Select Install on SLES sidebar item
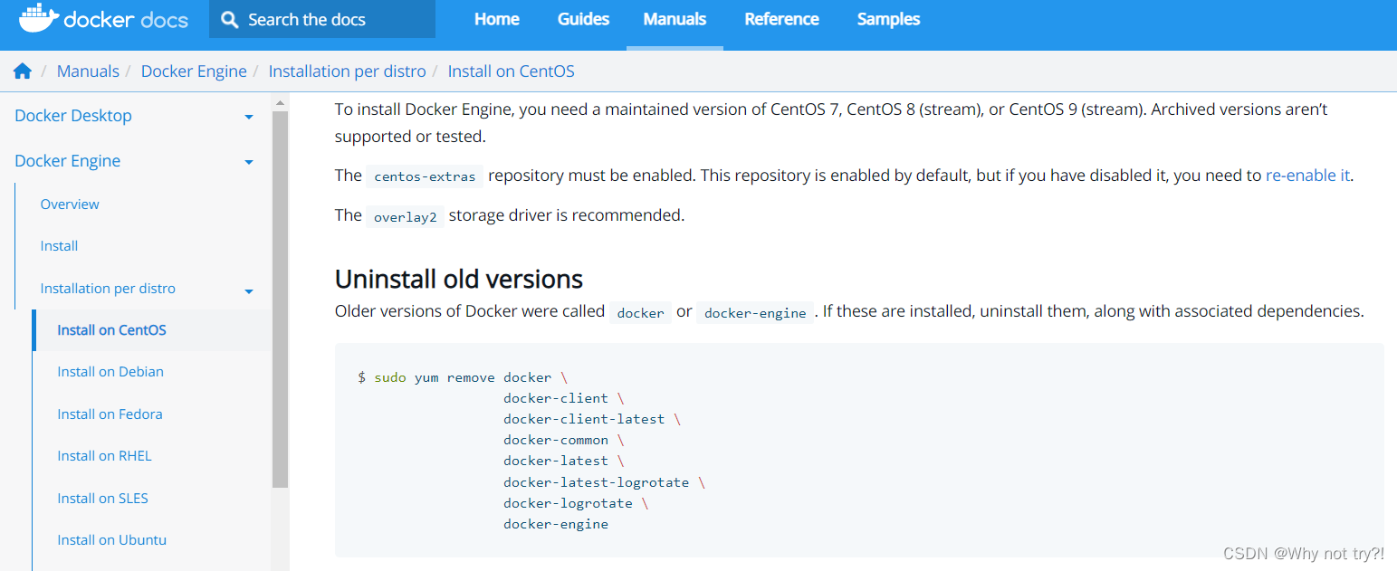The width and height of the screenshot is (1397, 571). 102,499
